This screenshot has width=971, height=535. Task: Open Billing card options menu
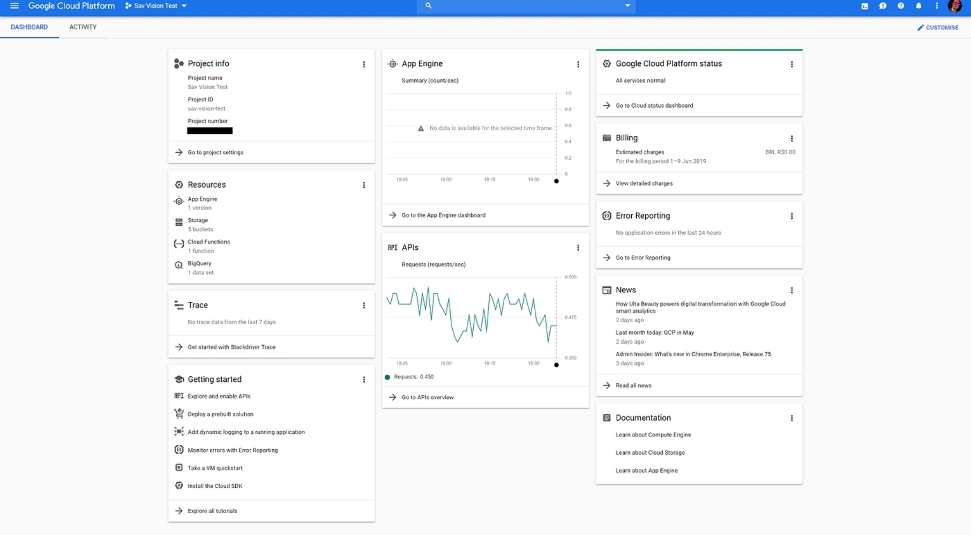(791, 138)
